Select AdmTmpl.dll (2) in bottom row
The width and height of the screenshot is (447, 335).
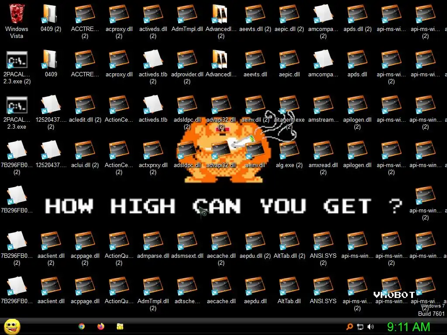[153, 286]
